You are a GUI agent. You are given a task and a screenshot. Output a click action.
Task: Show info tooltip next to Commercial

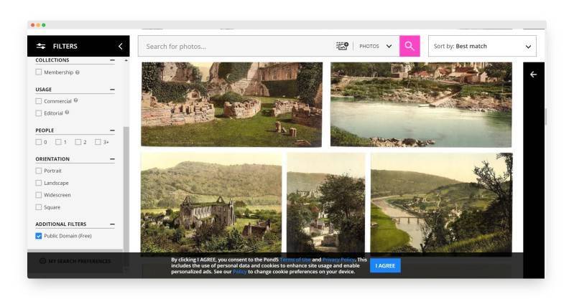(75, 100)
